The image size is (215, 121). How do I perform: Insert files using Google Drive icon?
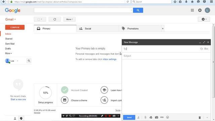pos(151,117)
